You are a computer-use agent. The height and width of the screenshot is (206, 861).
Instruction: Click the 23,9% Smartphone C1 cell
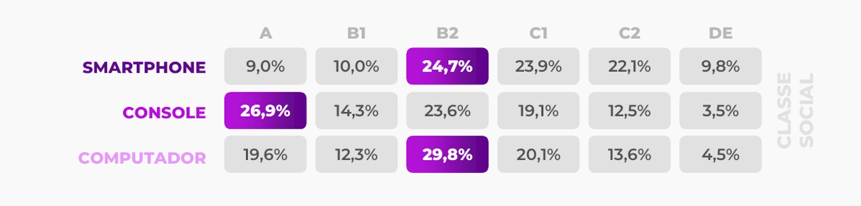pyautogui.click(x=538, y=66)
